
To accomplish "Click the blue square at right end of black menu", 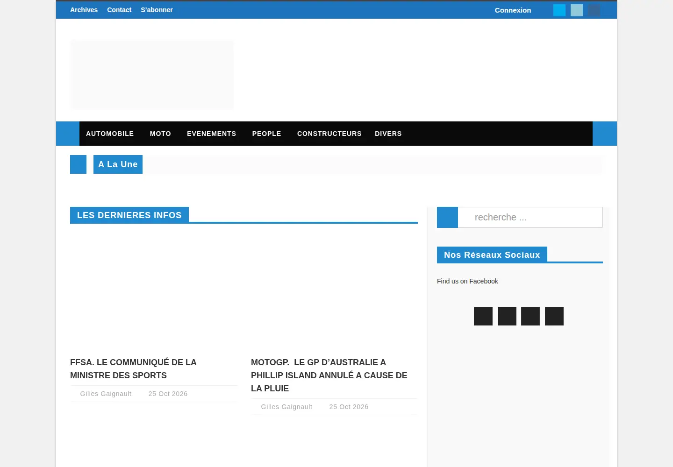I will coord(605,134).
